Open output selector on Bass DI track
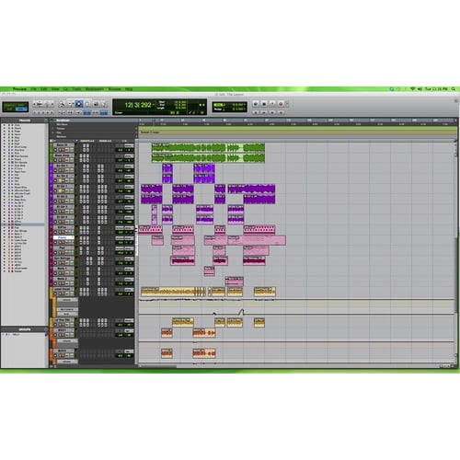This screenshot has width=460, height=460. tap(129, 145)
